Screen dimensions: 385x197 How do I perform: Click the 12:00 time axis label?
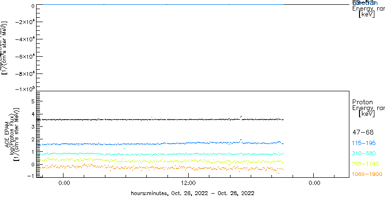pyautogui.click(x=188, y=183)
